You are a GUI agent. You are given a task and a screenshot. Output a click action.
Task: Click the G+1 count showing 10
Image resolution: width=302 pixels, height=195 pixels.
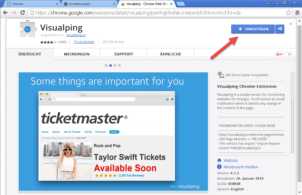[x=289, y=54]
